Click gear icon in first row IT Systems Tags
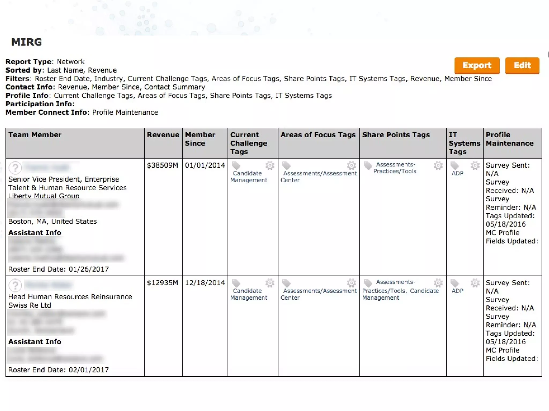 pos(475,165)
